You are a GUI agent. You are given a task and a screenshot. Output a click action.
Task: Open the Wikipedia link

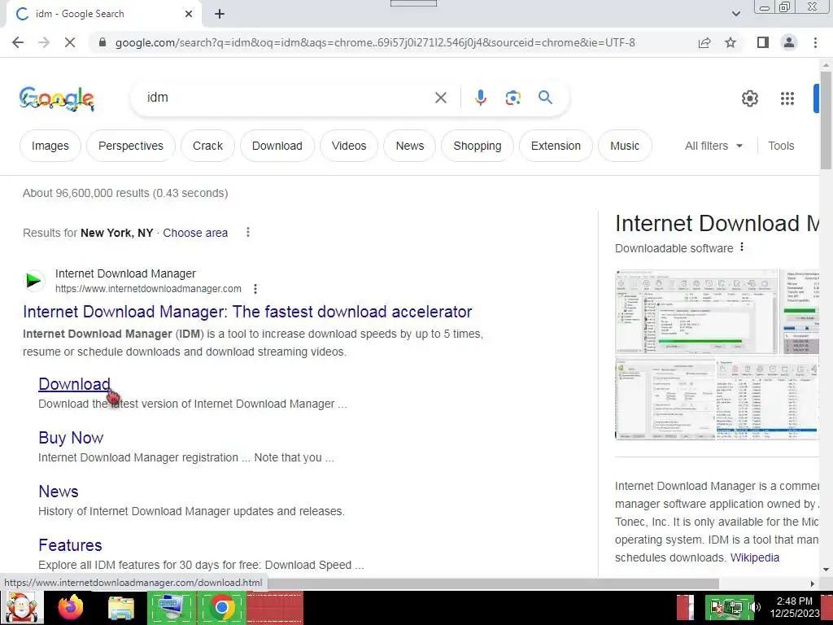point(754,557)
